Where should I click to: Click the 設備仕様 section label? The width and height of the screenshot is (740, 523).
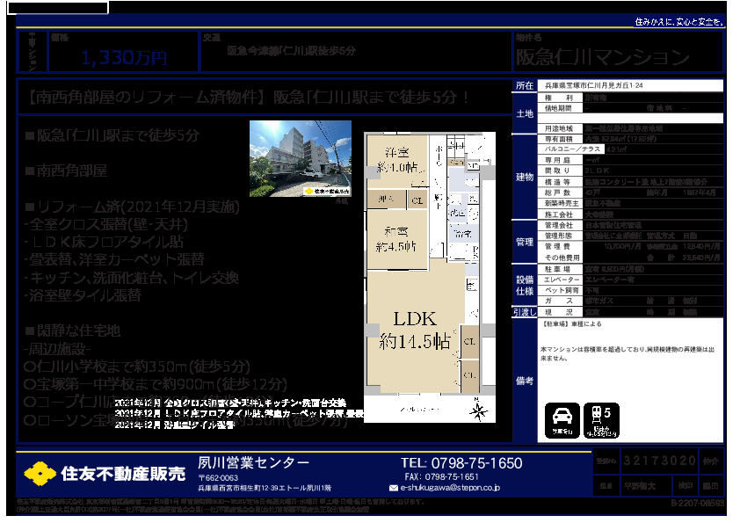[524, 285]
